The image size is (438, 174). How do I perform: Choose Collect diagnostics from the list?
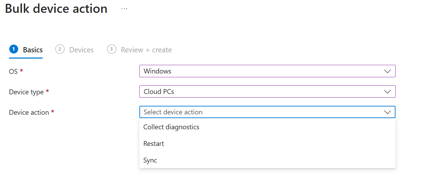tap(171, 127)
